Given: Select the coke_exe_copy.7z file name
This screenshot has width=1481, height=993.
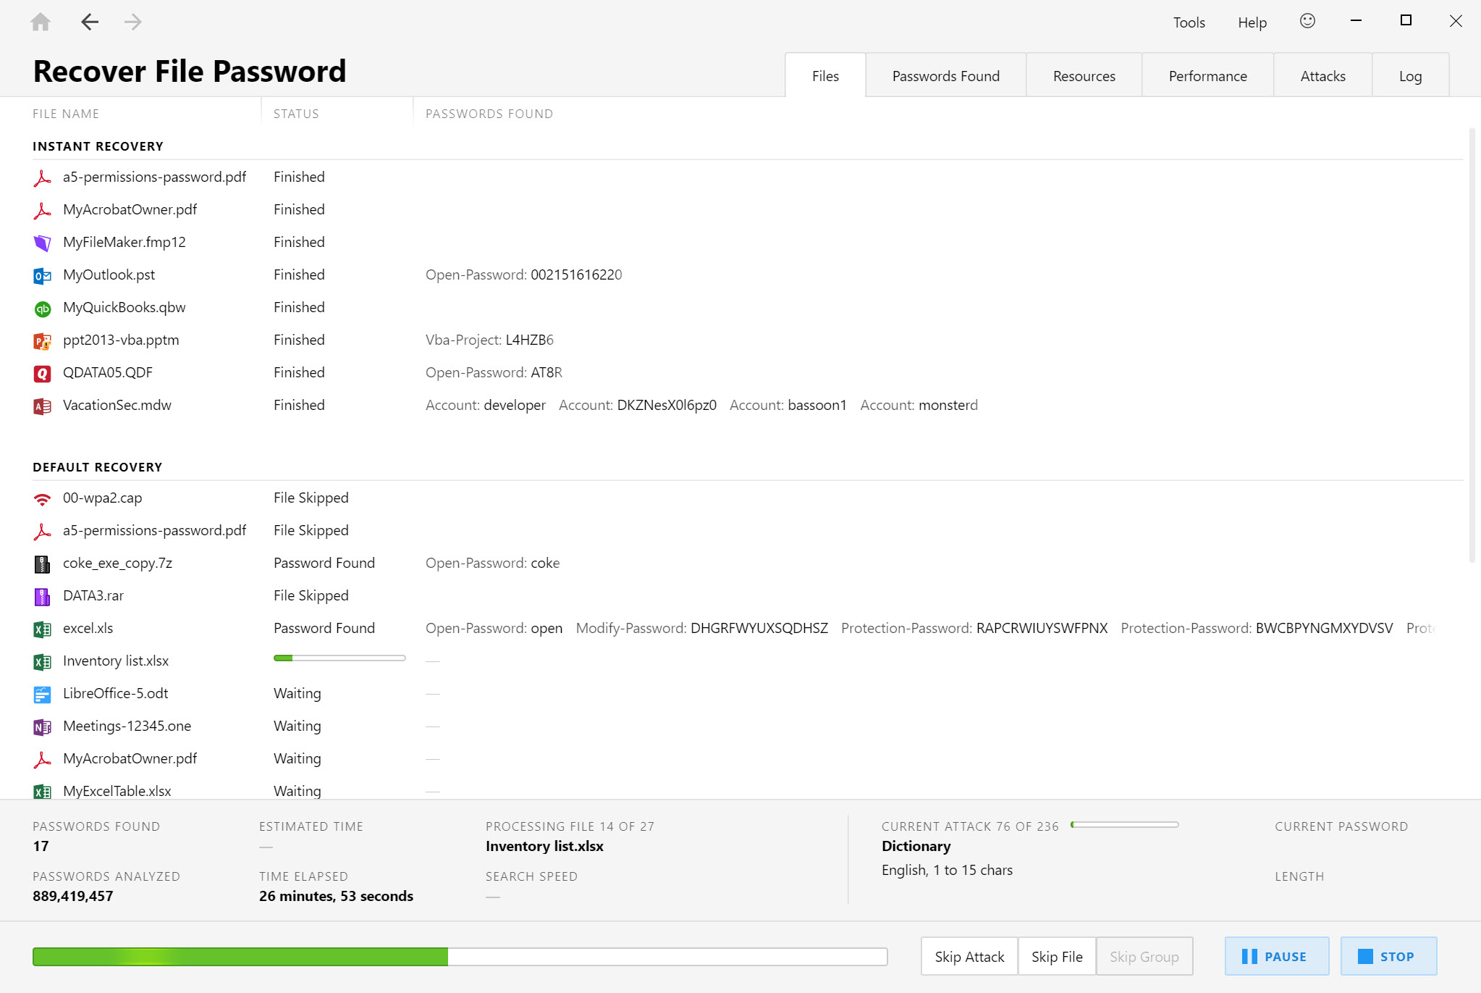Looking at the screenshot, I should (117, 563).
